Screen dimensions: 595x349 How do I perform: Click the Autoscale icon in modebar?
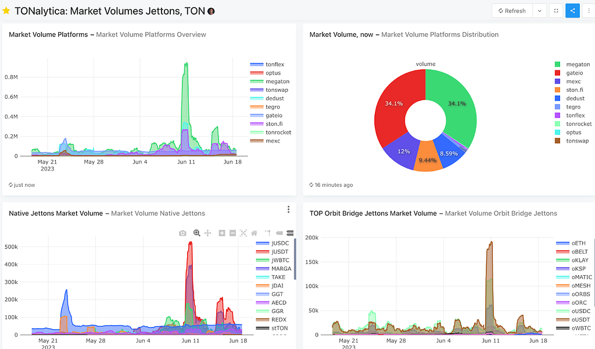[x=243, y=233]
